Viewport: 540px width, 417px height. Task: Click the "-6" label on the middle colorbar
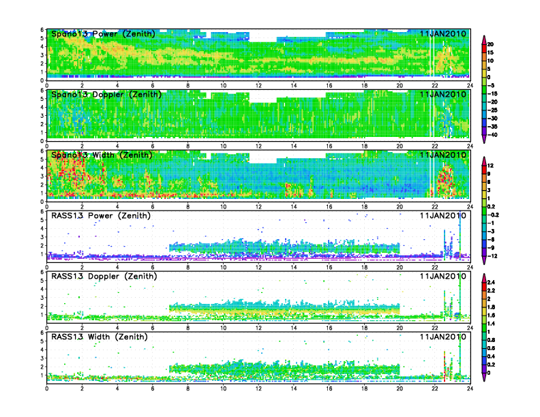(x=491, y=239)
